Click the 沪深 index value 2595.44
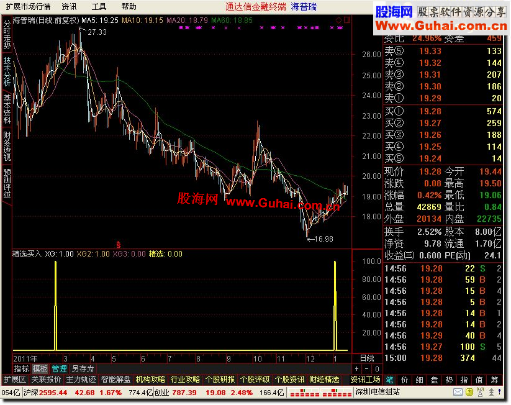 tap(53, 393)
